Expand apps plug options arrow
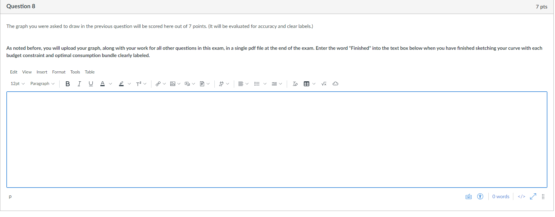Image resolution: width=555 pixels, height=217 pixels. click(x=227, y=84)
